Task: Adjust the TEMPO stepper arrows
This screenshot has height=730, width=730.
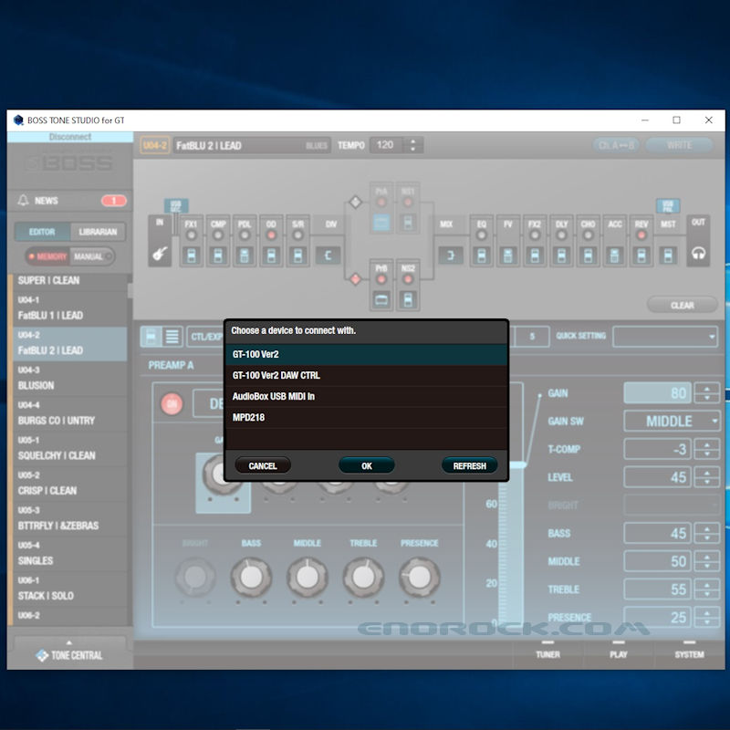Action: 414,145
